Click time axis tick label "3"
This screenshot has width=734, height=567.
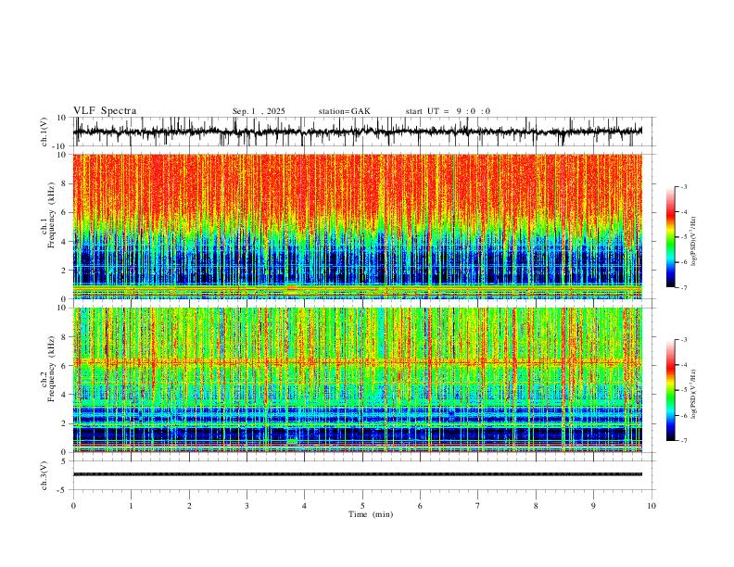[x=247, y=506]
